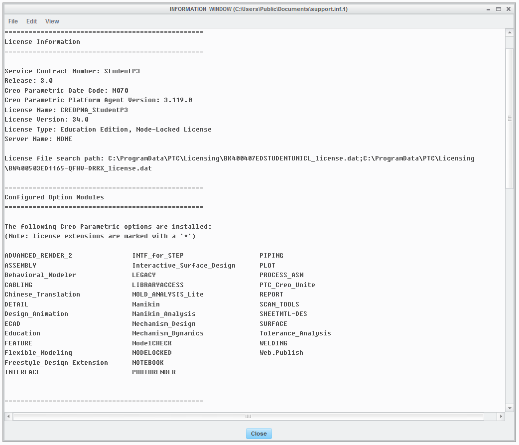
Task: Click 'Configured Option Modules' heading
Action: [54, 197]
